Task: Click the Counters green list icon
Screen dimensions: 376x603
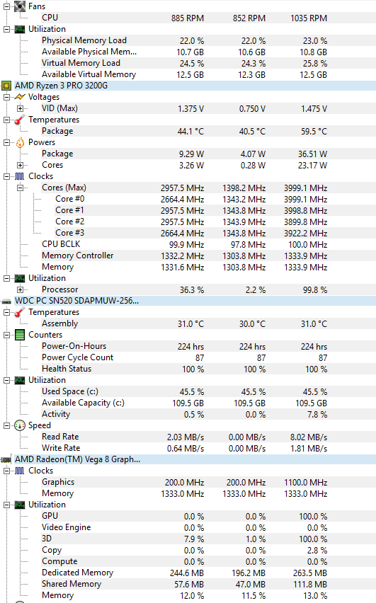Action: point(20,335)
